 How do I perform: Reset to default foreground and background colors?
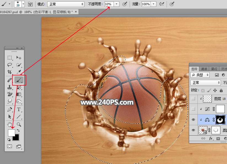(x=9, y=140)
